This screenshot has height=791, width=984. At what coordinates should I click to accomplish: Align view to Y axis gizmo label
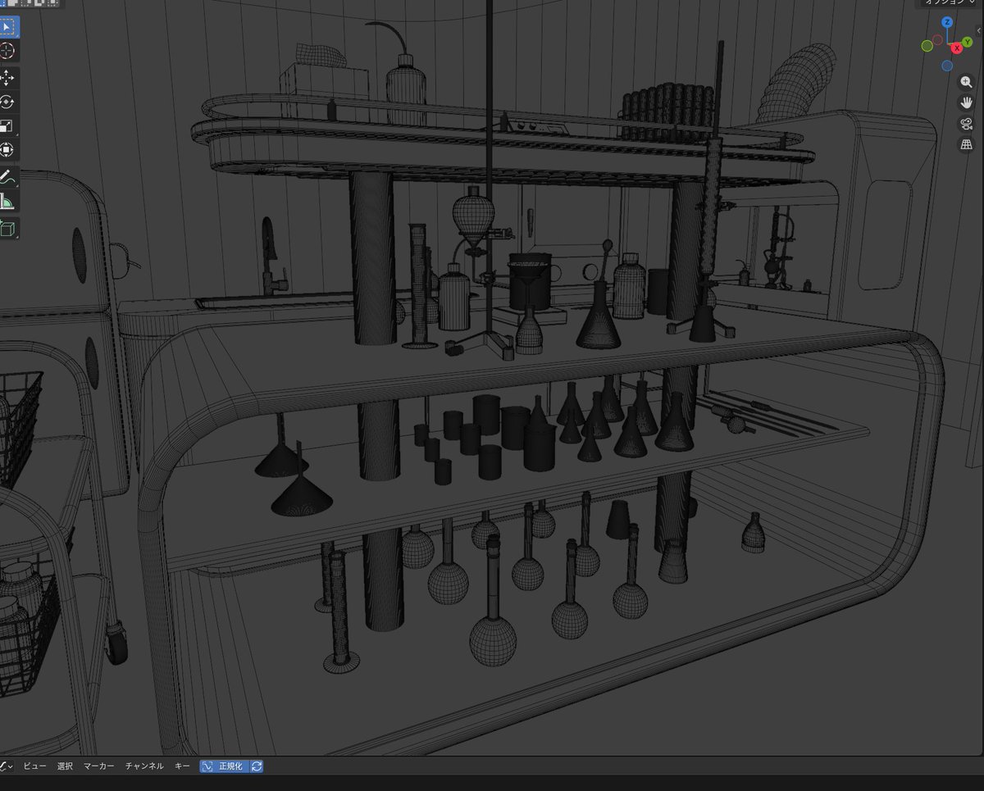967,40
